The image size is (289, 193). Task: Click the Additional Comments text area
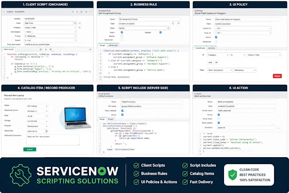click(53, 140)
